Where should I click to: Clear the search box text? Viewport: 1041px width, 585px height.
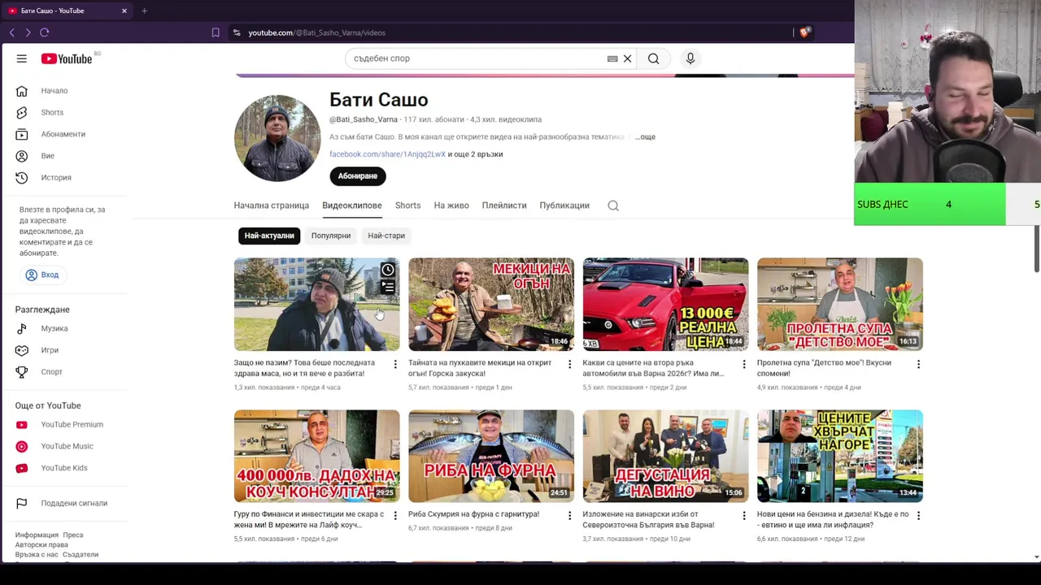coord(627,58)
